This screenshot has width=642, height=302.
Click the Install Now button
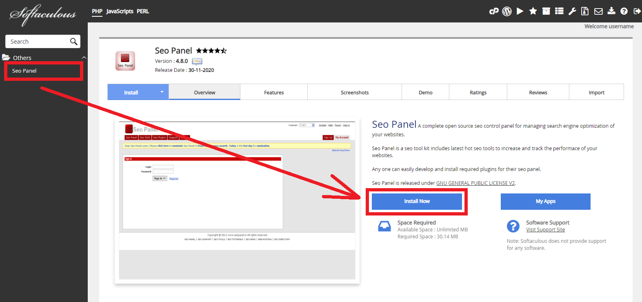pos(417,201)
